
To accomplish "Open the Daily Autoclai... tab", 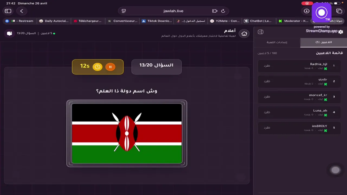I will 54,21.
